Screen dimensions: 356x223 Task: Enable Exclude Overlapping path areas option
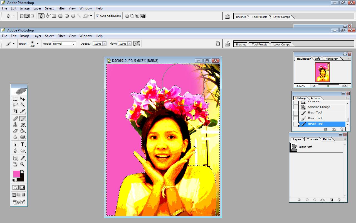coord(143,16)
